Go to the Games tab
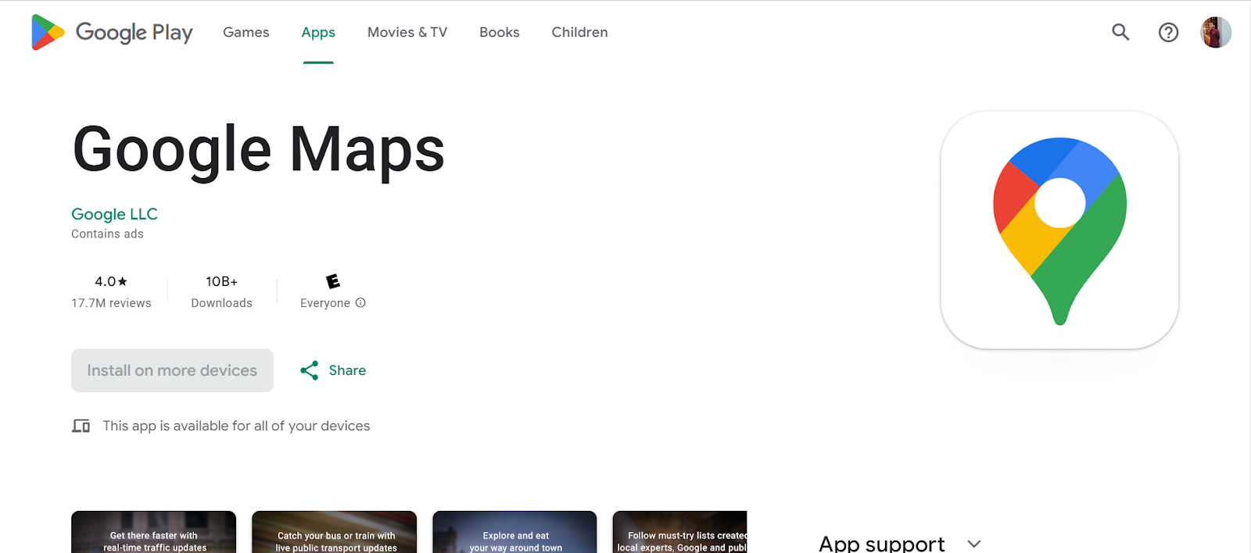1251x553 pixels. pyautogui.click(x=246, y=32)
